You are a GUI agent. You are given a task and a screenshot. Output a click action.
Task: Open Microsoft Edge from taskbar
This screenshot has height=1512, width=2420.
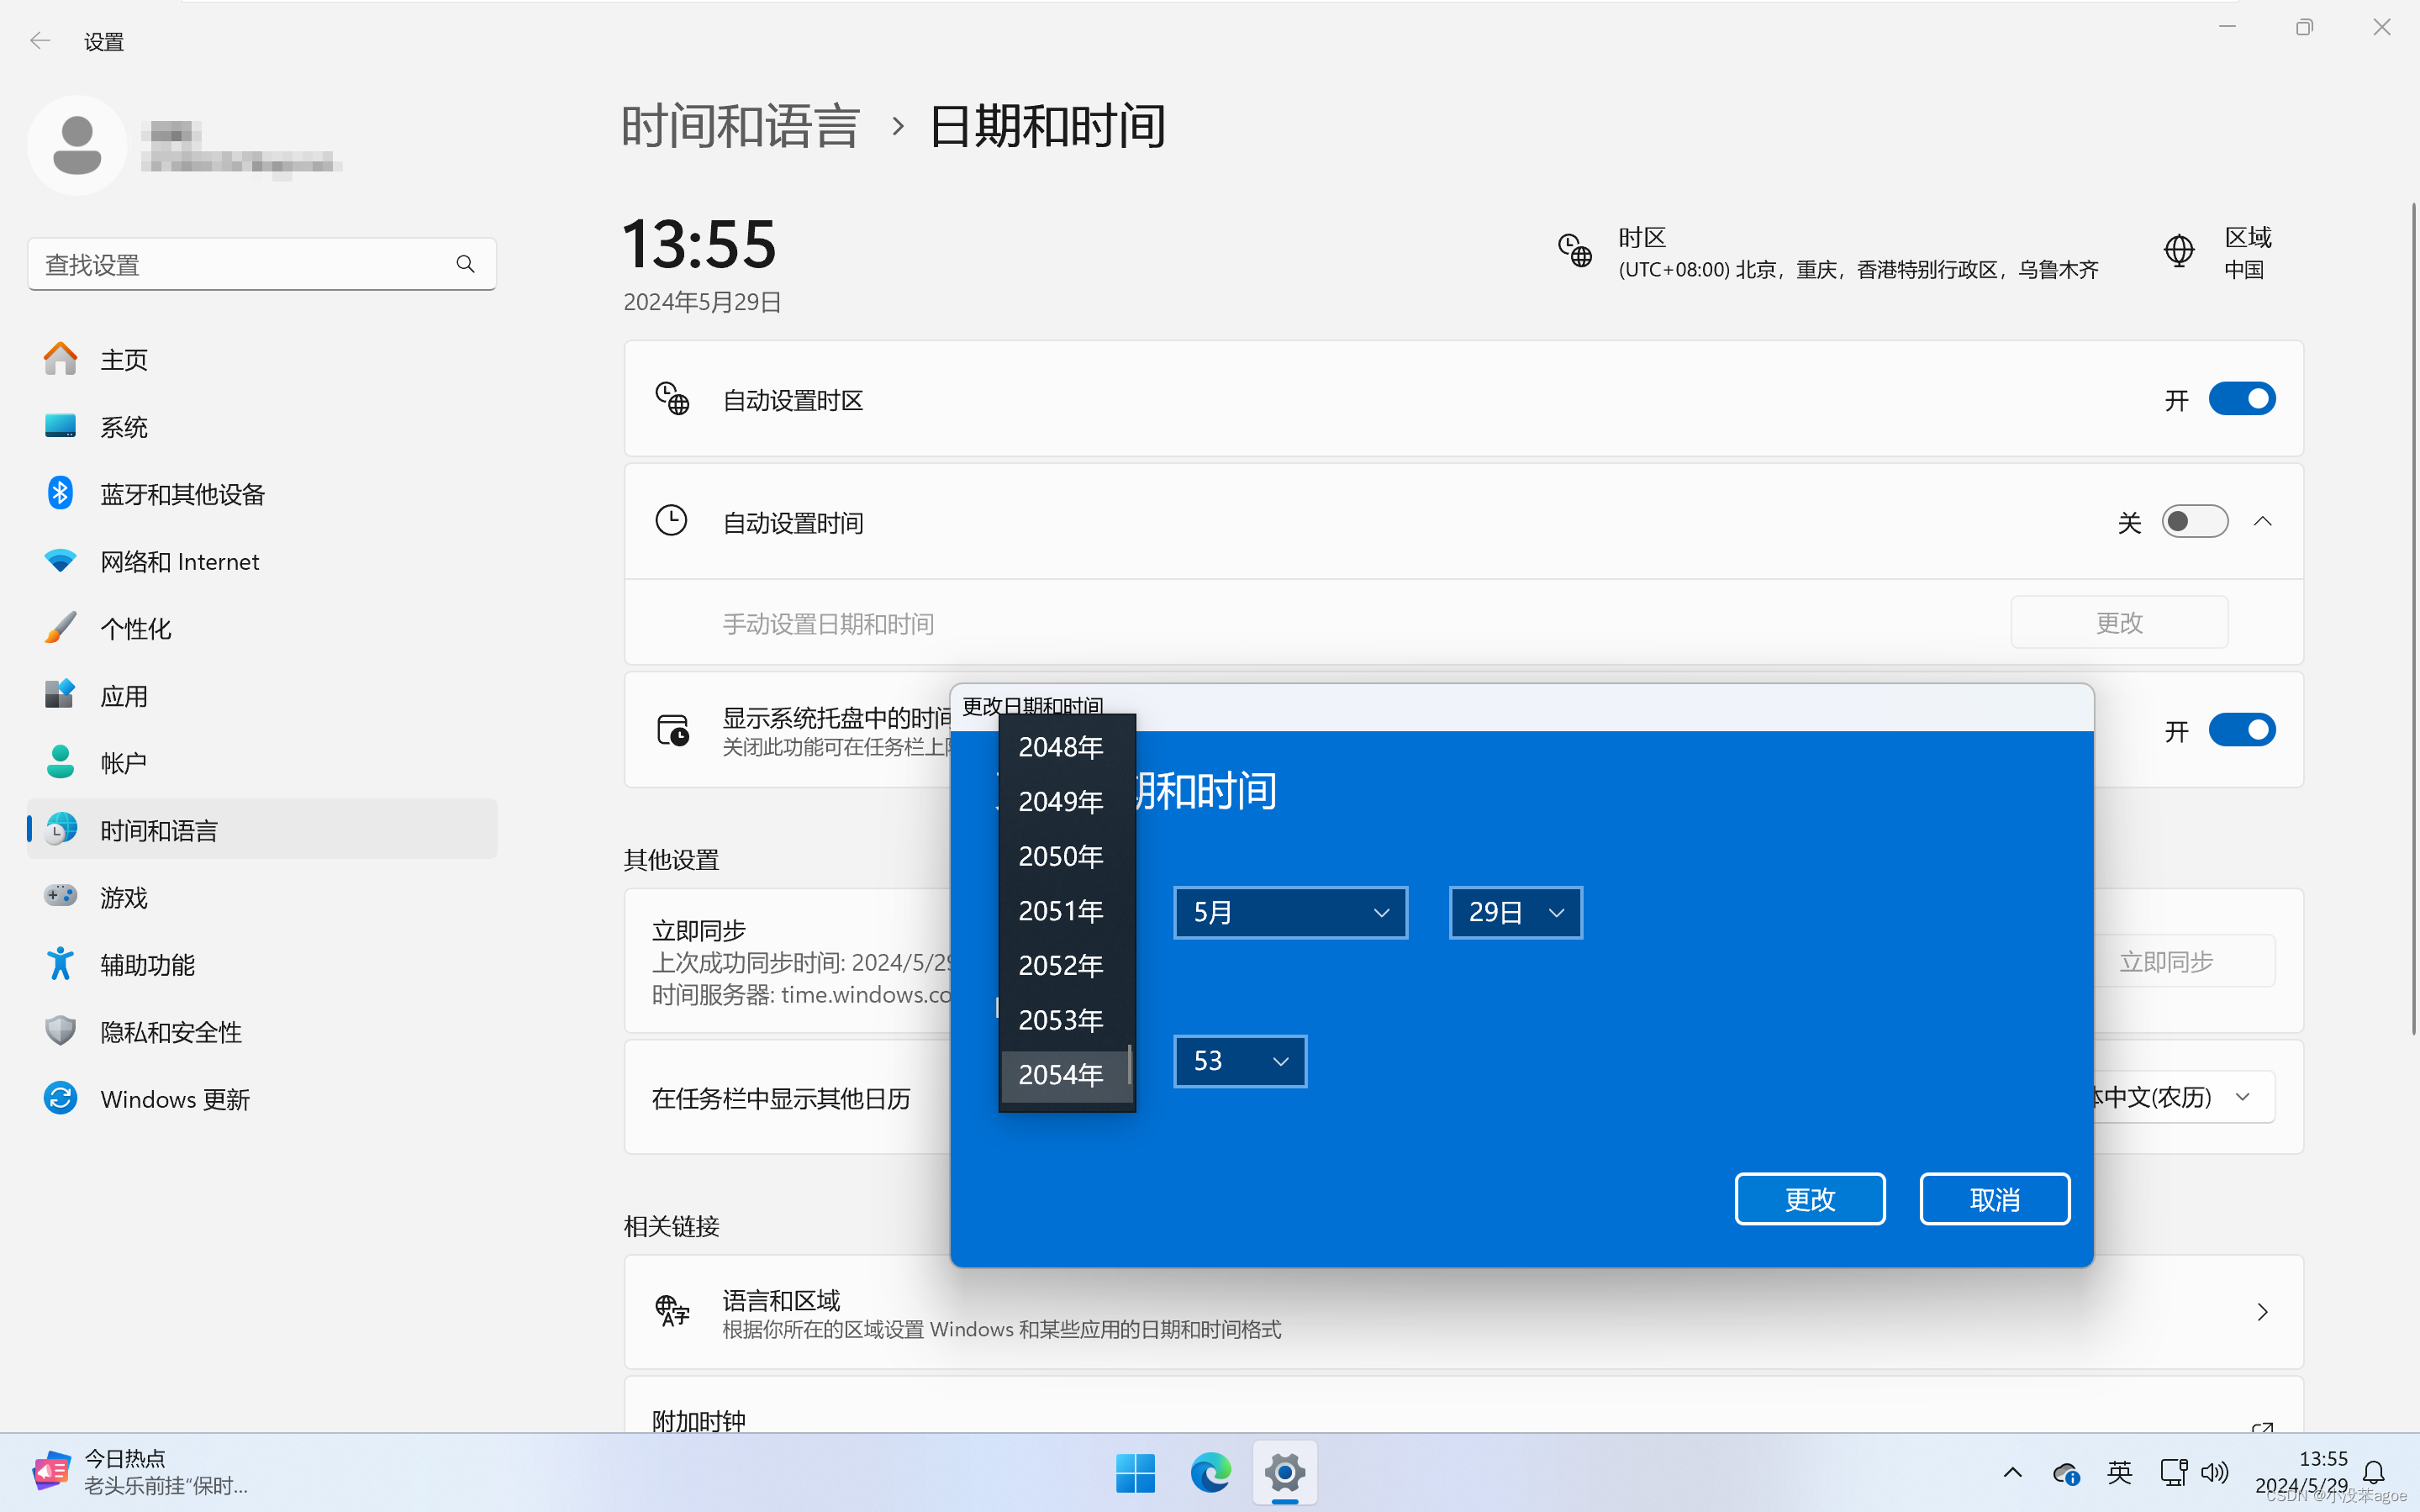pyautogui.click(x=1210, y=1472)
